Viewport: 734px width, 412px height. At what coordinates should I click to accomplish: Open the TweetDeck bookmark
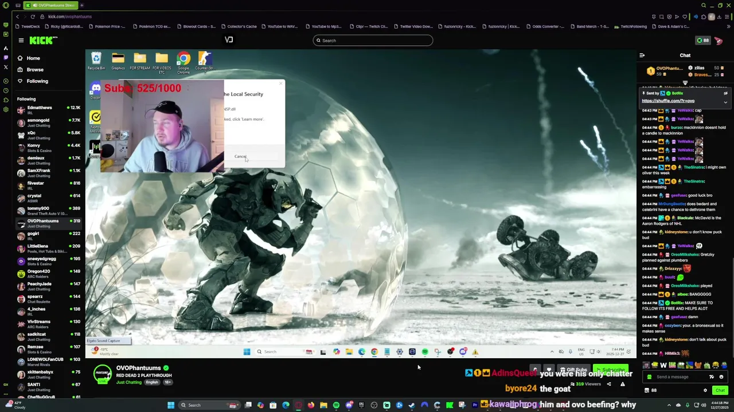[27, 26]
